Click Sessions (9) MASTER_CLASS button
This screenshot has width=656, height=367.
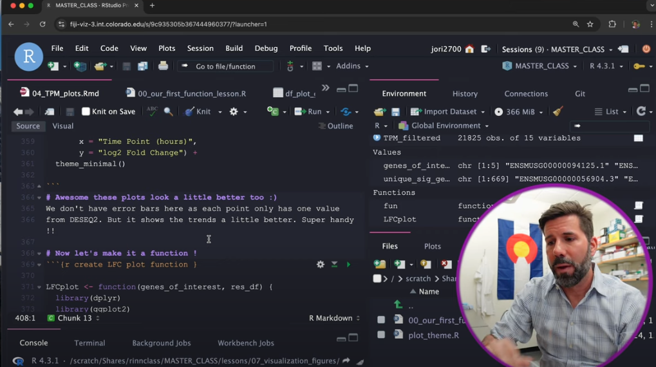tap(557, 50)
